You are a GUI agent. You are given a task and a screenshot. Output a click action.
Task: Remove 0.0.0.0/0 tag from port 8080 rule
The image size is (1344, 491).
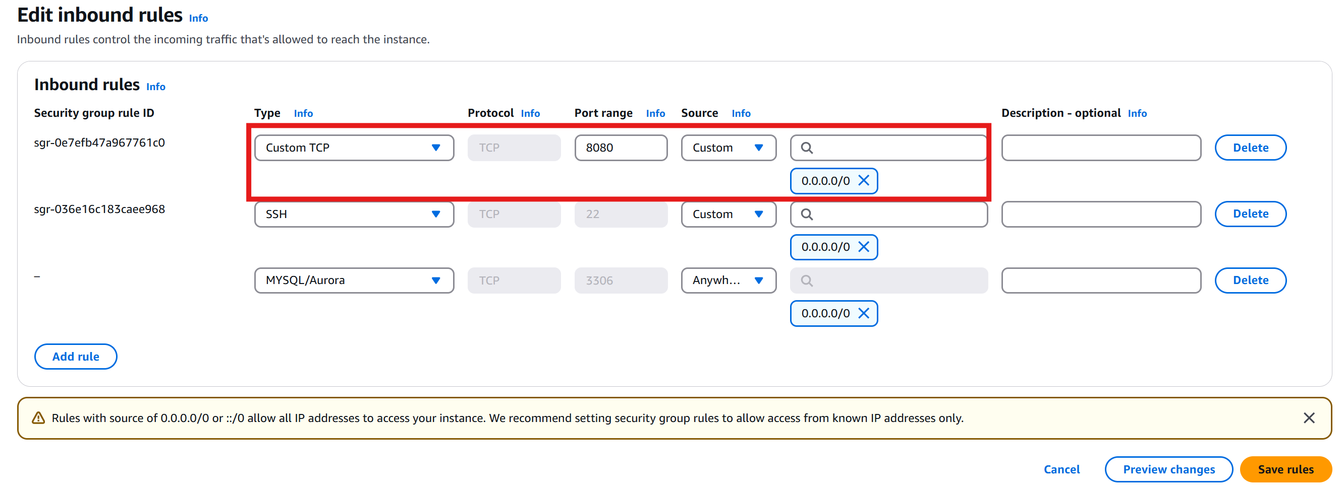(x=864, y=181)
